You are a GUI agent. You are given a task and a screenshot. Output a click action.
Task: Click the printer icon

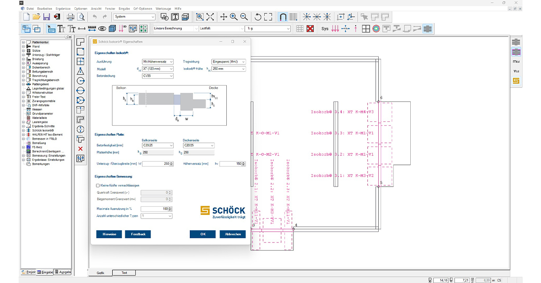[x=71, y=17]
